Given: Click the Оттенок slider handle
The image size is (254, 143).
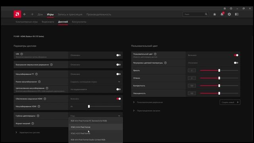Looking at the screenshot, I should pos(219,78).
